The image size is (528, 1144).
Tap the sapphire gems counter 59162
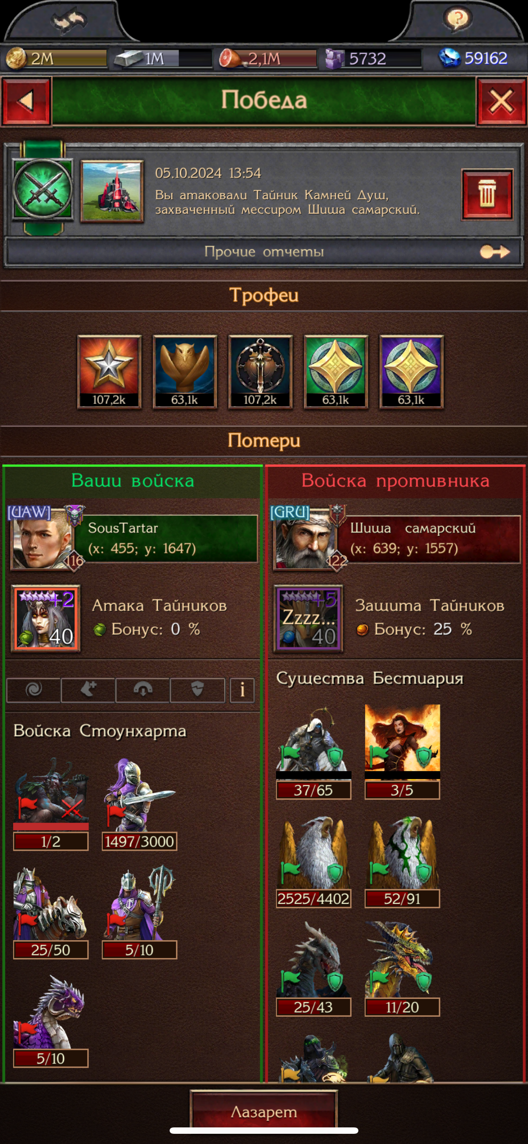[474, 58]
